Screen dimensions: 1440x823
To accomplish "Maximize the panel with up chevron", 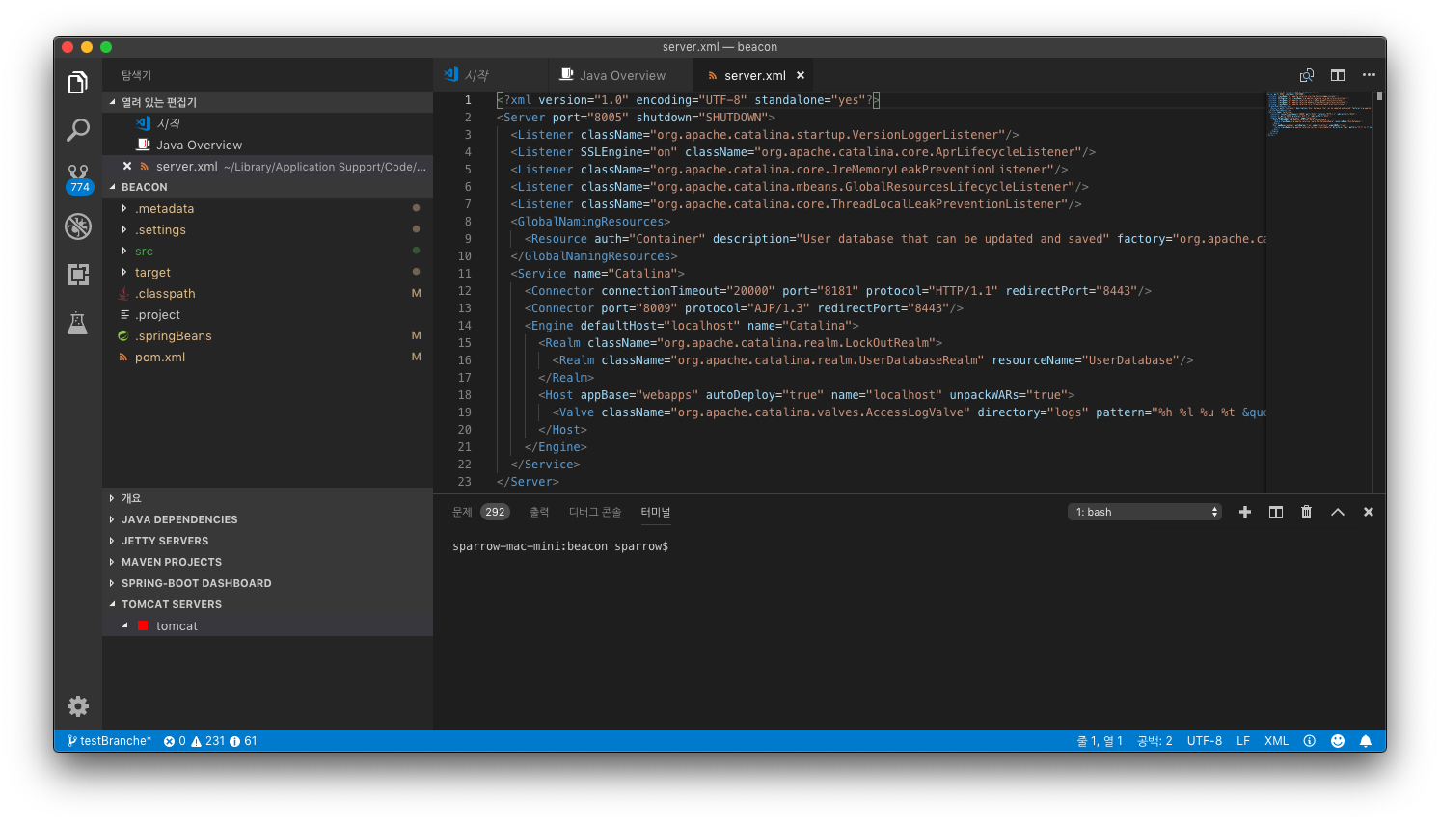I will coord(1338,512).
